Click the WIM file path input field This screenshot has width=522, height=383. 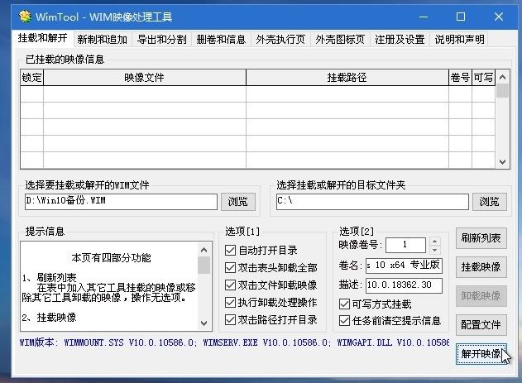click(120, 201)
